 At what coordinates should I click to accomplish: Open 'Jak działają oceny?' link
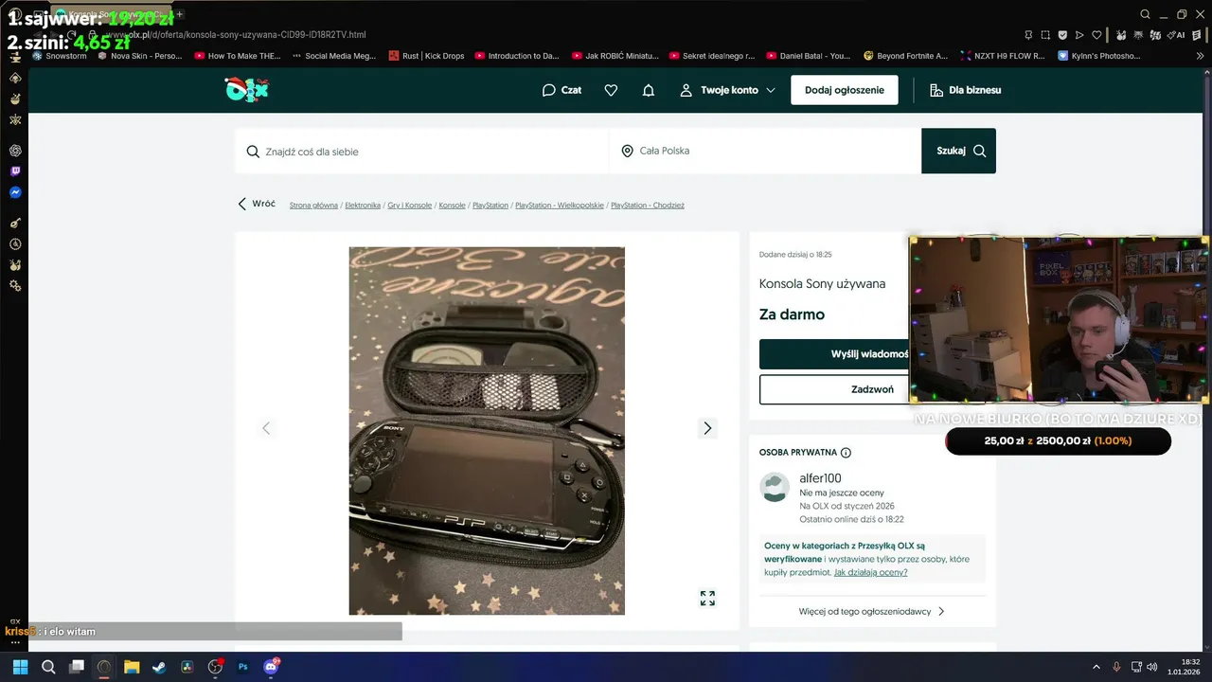870,572
